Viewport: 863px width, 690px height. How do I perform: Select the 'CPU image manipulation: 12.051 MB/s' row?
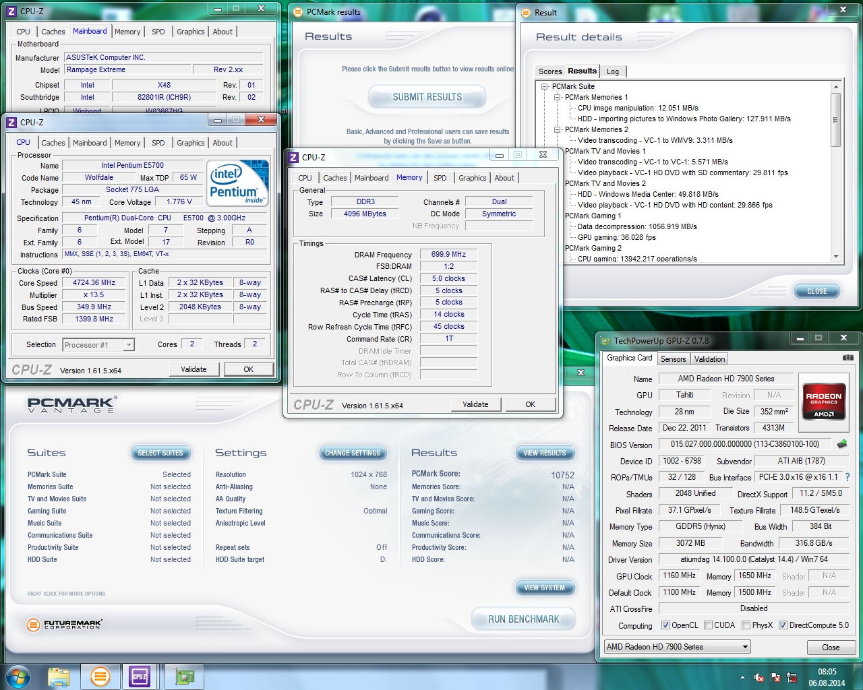click(638, 108)
